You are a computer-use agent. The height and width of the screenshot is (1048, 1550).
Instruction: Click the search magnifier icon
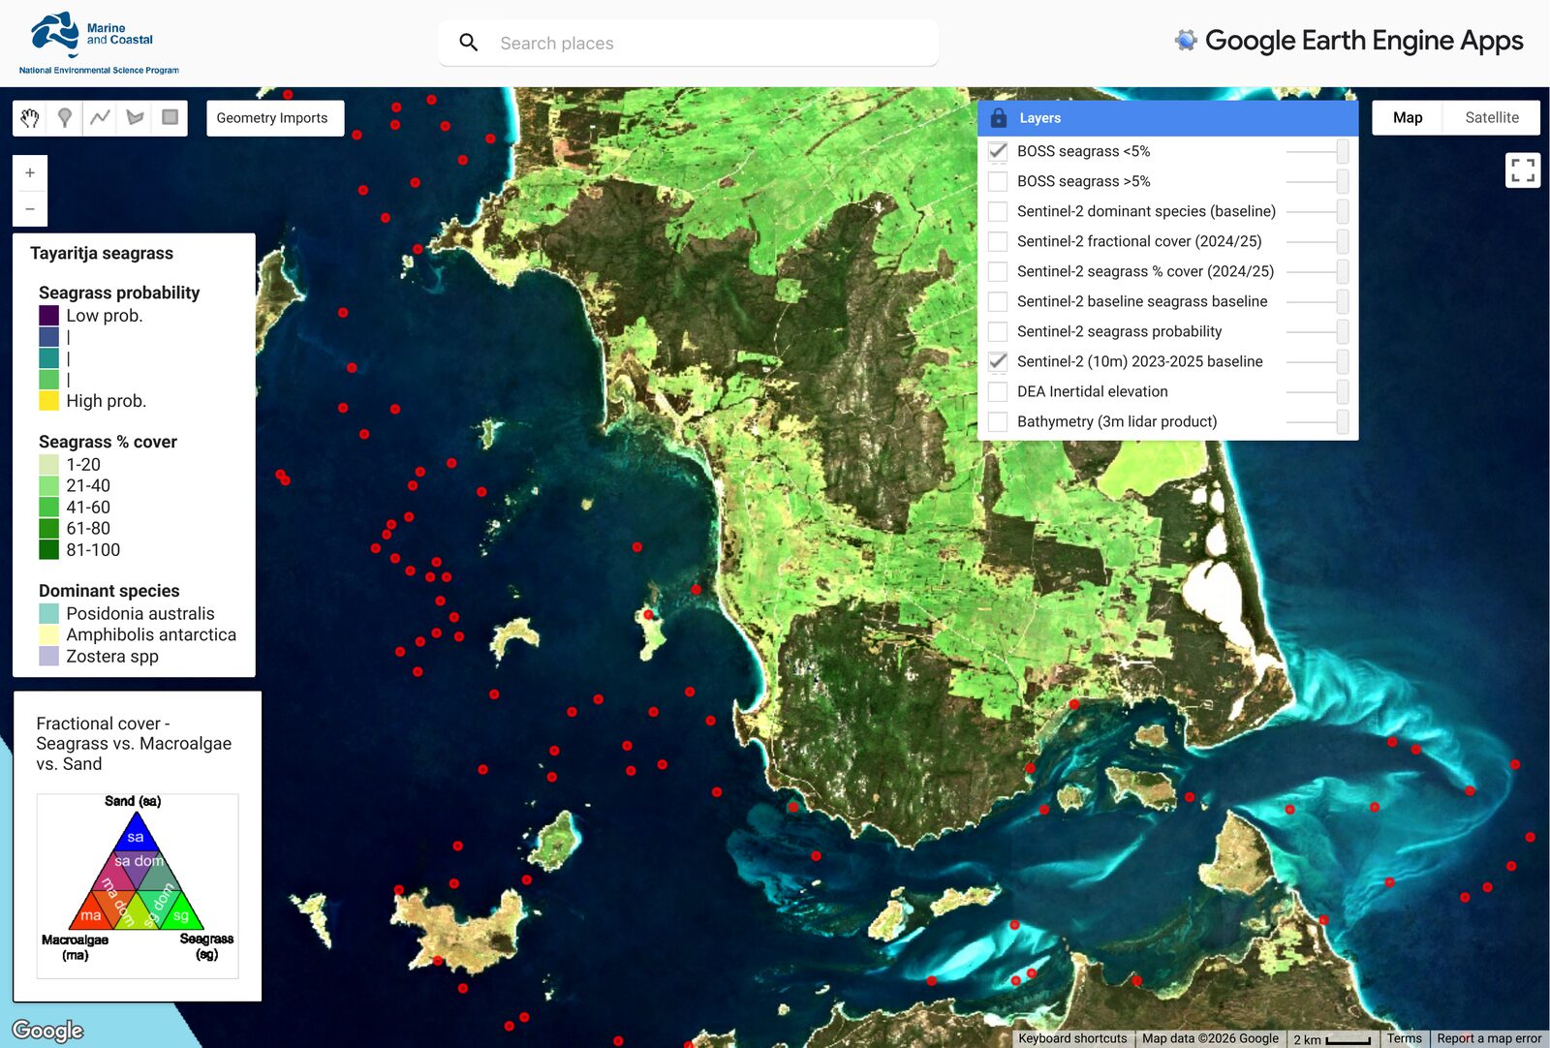[469, 43]
